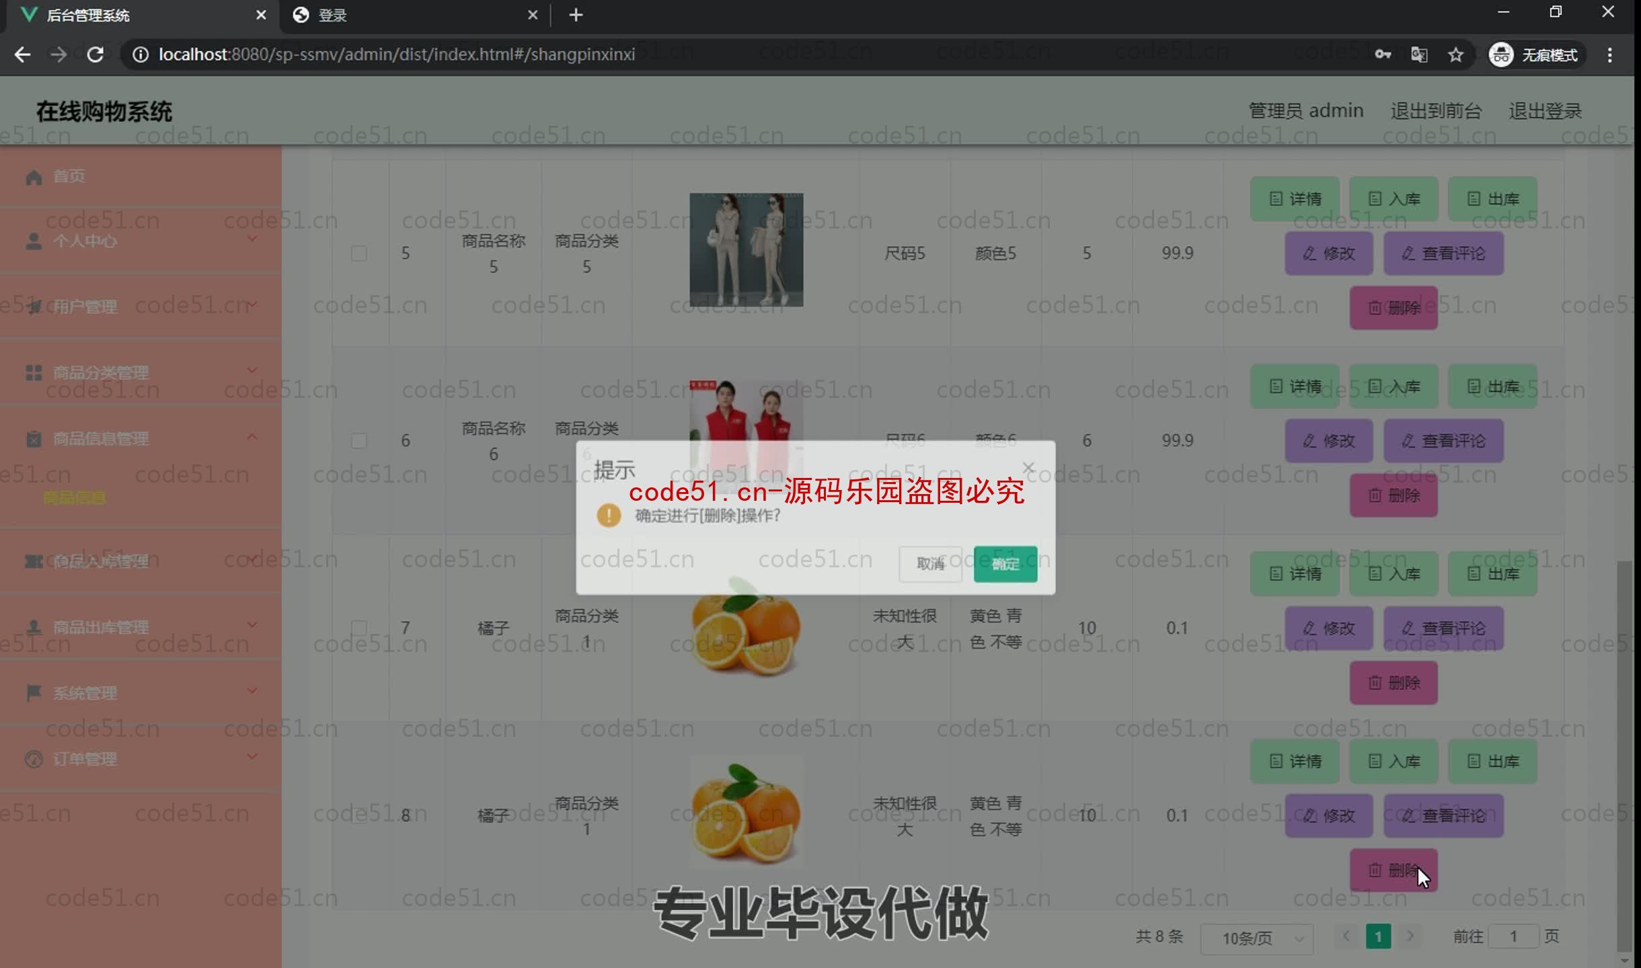Click 退出到前台 button
This screenshot has height=968, width=1641.
point(1436,111)
